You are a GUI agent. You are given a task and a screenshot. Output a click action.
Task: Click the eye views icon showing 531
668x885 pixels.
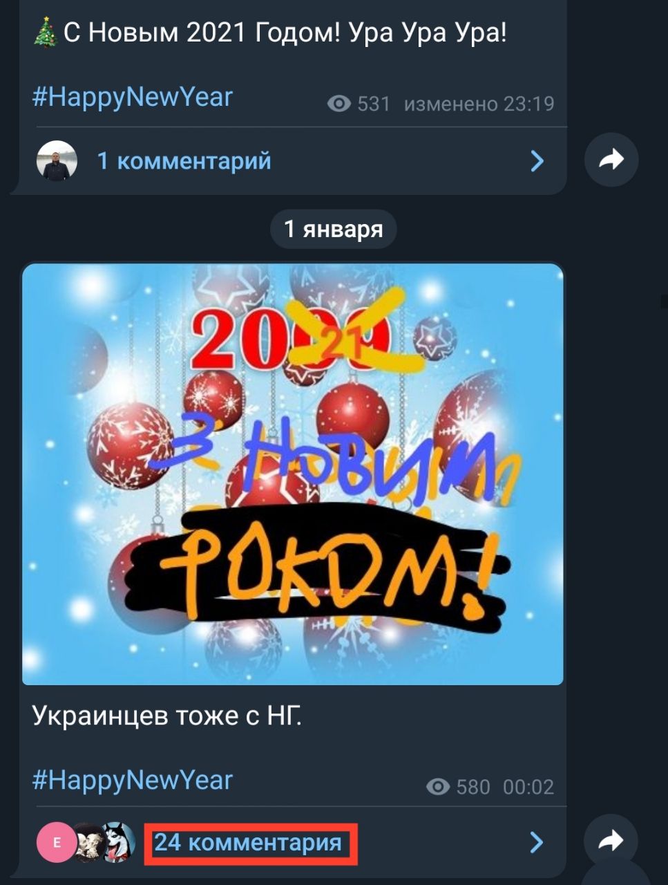click(x=338, y=104)
